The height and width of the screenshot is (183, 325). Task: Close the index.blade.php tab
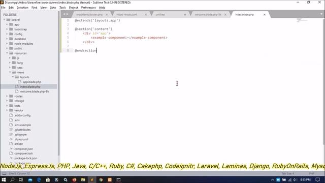point(265,15)
